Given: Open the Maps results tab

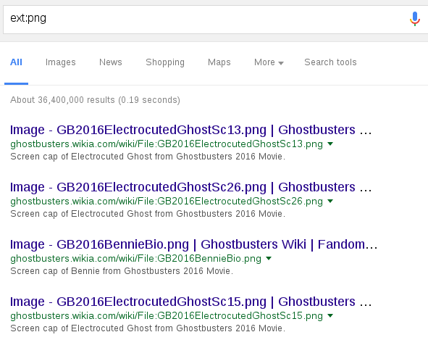Looking at the screenshot, I should pos(219,62).
